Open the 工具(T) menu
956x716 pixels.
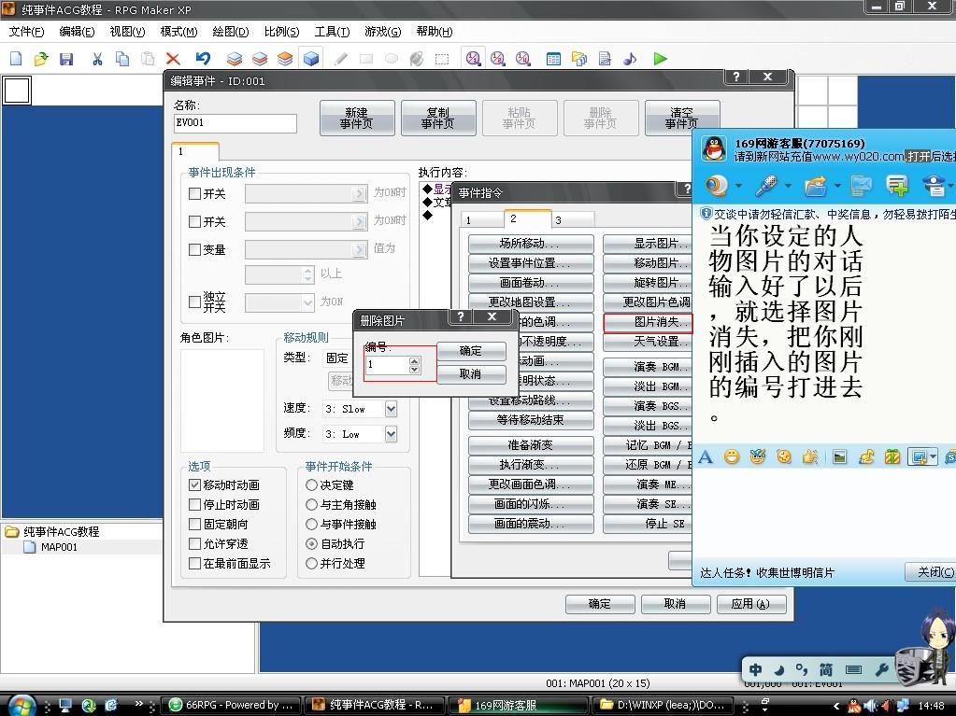(332, 32)
